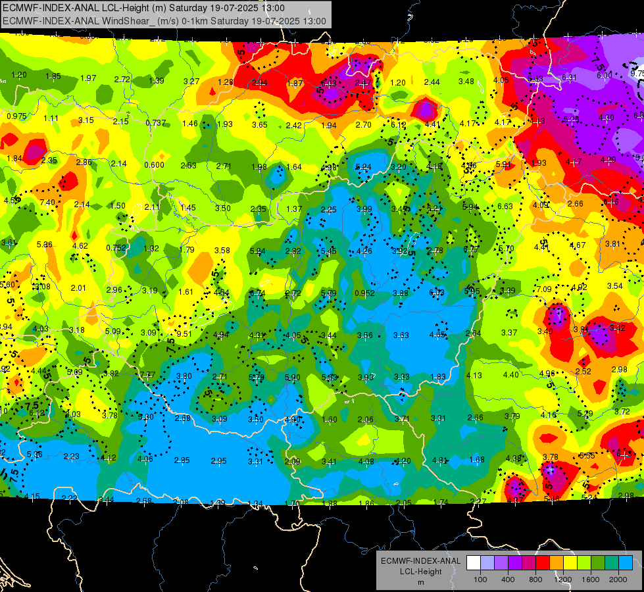Click the legend label 1200
The width and height of the screenshot is (644, 592).
point(563,580)
